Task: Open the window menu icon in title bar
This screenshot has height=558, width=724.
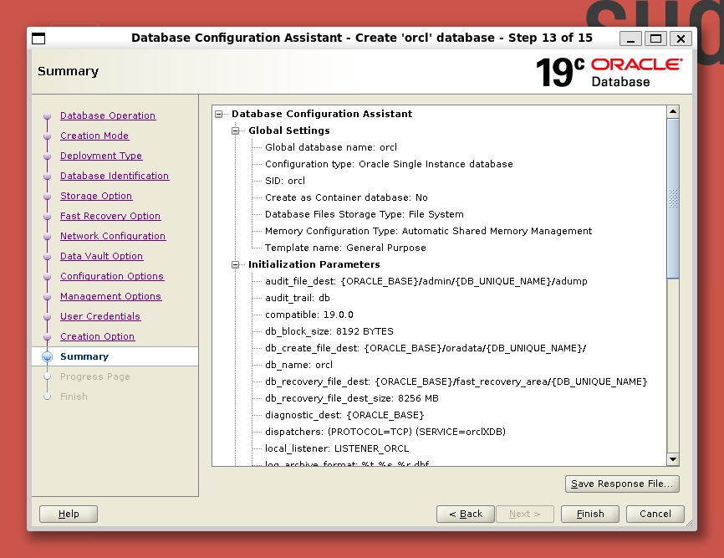Action: (38, 38)
